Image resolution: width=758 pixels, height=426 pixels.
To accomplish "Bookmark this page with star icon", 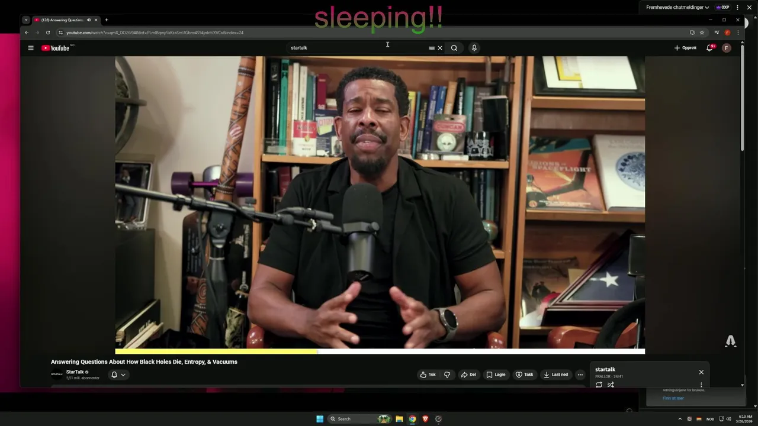I will click(x=702, y=33).
